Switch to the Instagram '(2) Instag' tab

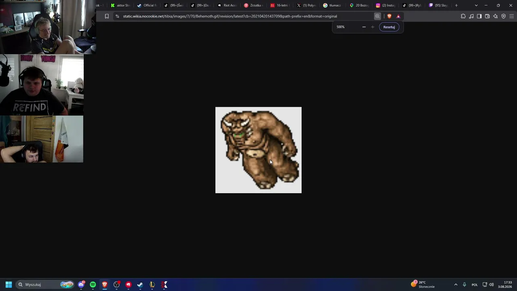point(386,5)
